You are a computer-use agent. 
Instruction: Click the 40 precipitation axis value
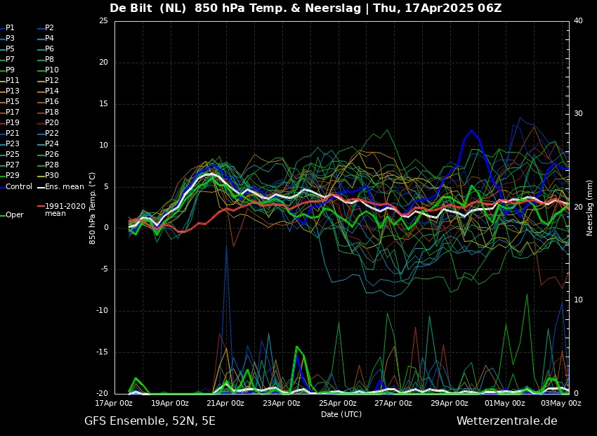[x=578, y=21]
